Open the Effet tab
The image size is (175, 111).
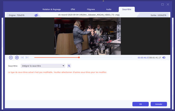[73, 9]
